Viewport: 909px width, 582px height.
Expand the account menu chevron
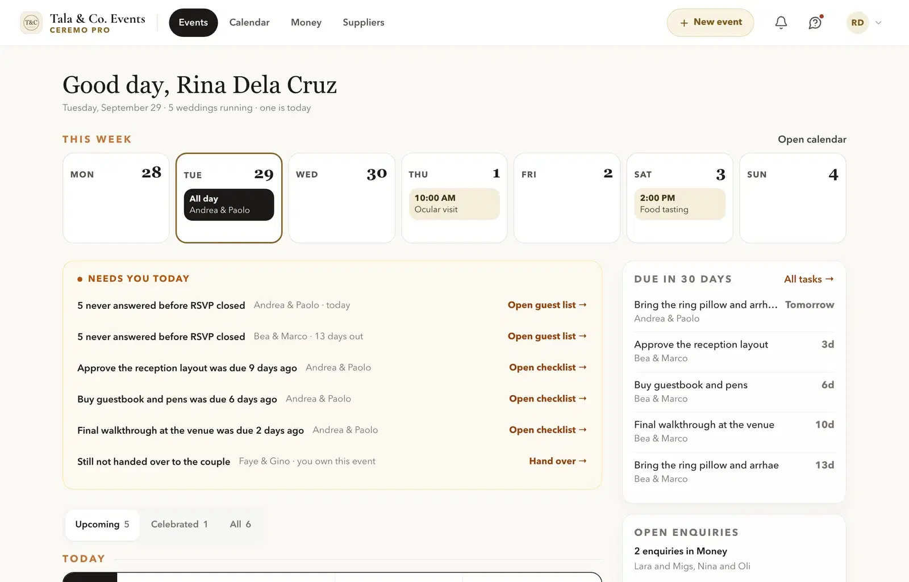coord(878,23)
